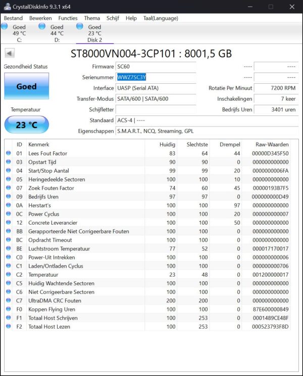Image resolution: width=303 pixels, height=376 pixels.
Task: Click the Bedrijfs Uren value 3401 uren
Action: (x=276, y=109)
